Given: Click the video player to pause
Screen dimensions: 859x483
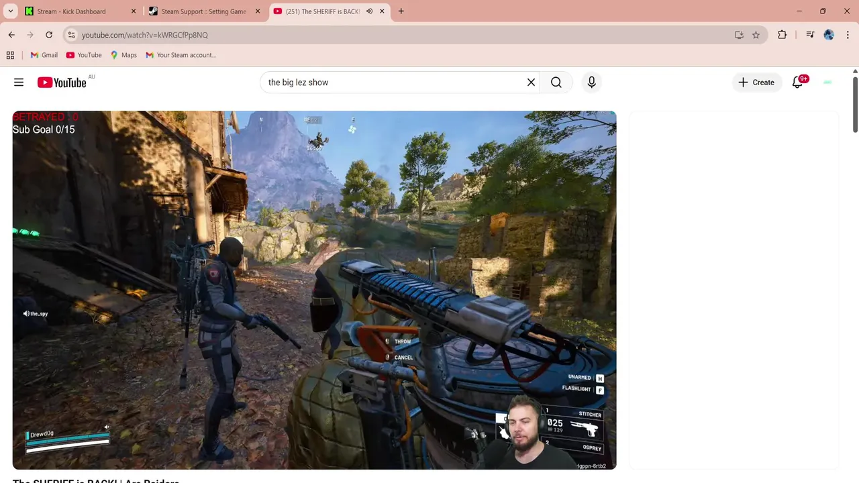Looking at the screenshot, I should (x=314, y=290).
